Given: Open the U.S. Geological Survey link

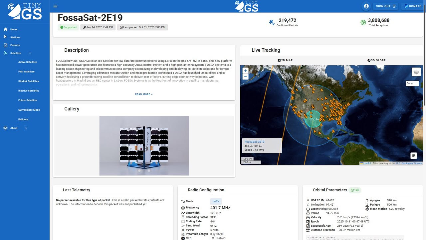Looking at the screenshot, I should 409,163.
